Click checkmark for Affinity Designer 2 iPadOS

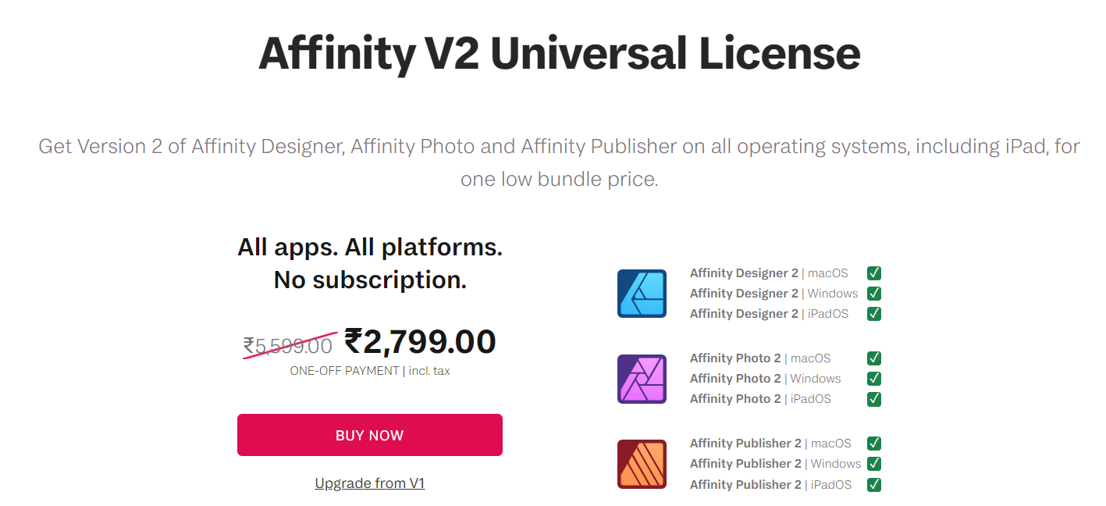pos(874,314)
